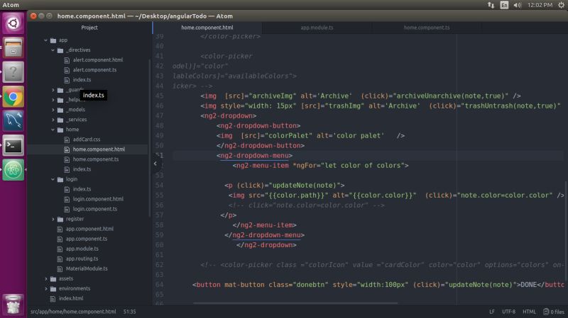
Task: Open the Terminal from the launcher
Action: 13,146
